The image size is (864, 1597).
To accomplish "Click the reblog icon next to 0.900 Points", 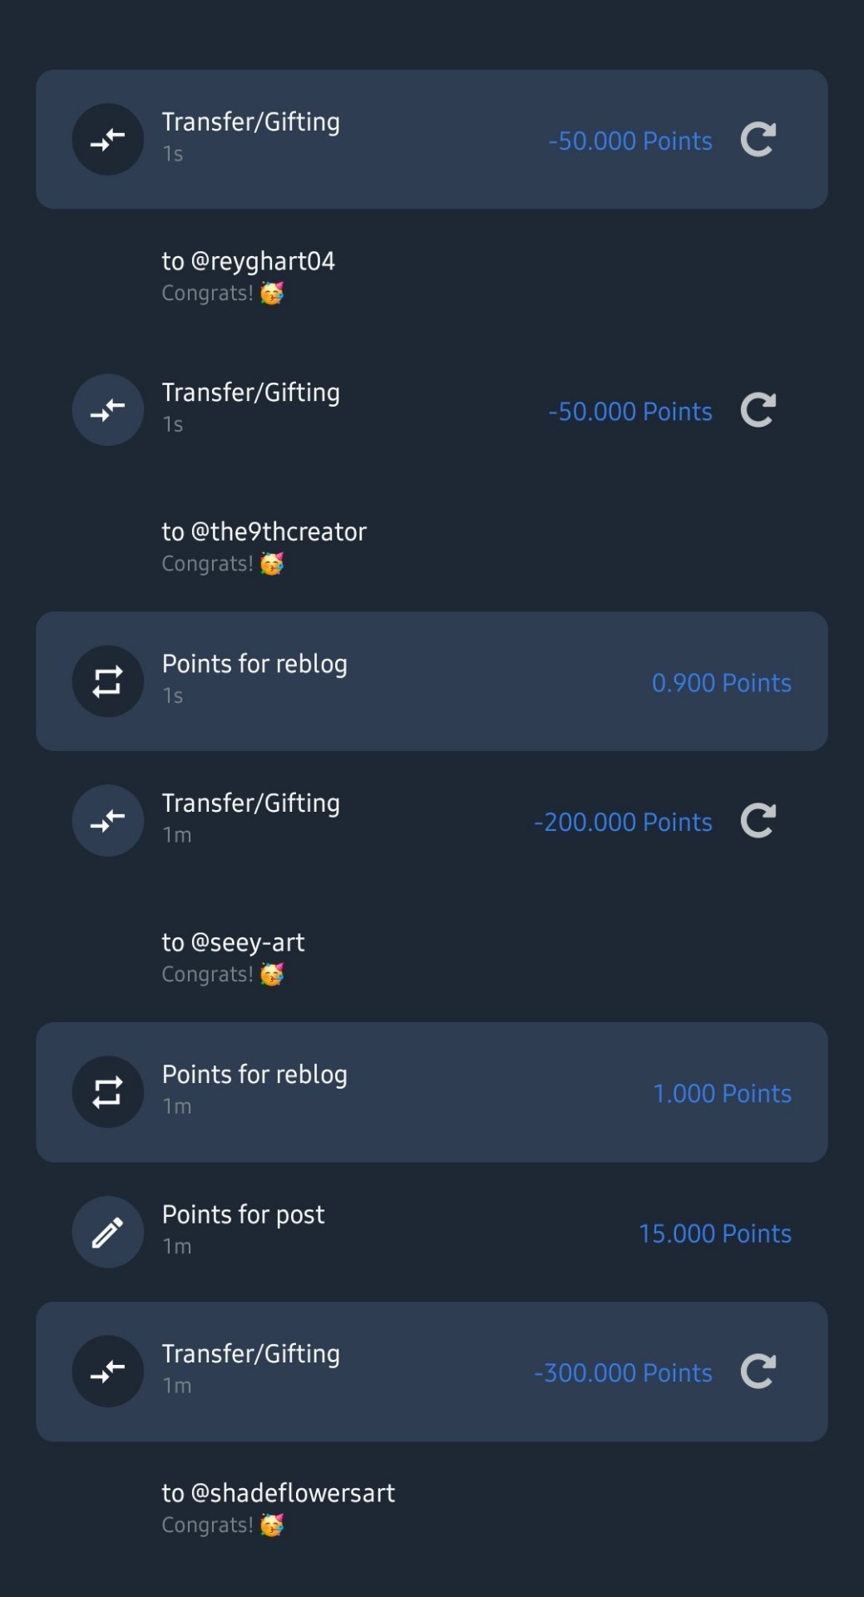I will point(108,682).
